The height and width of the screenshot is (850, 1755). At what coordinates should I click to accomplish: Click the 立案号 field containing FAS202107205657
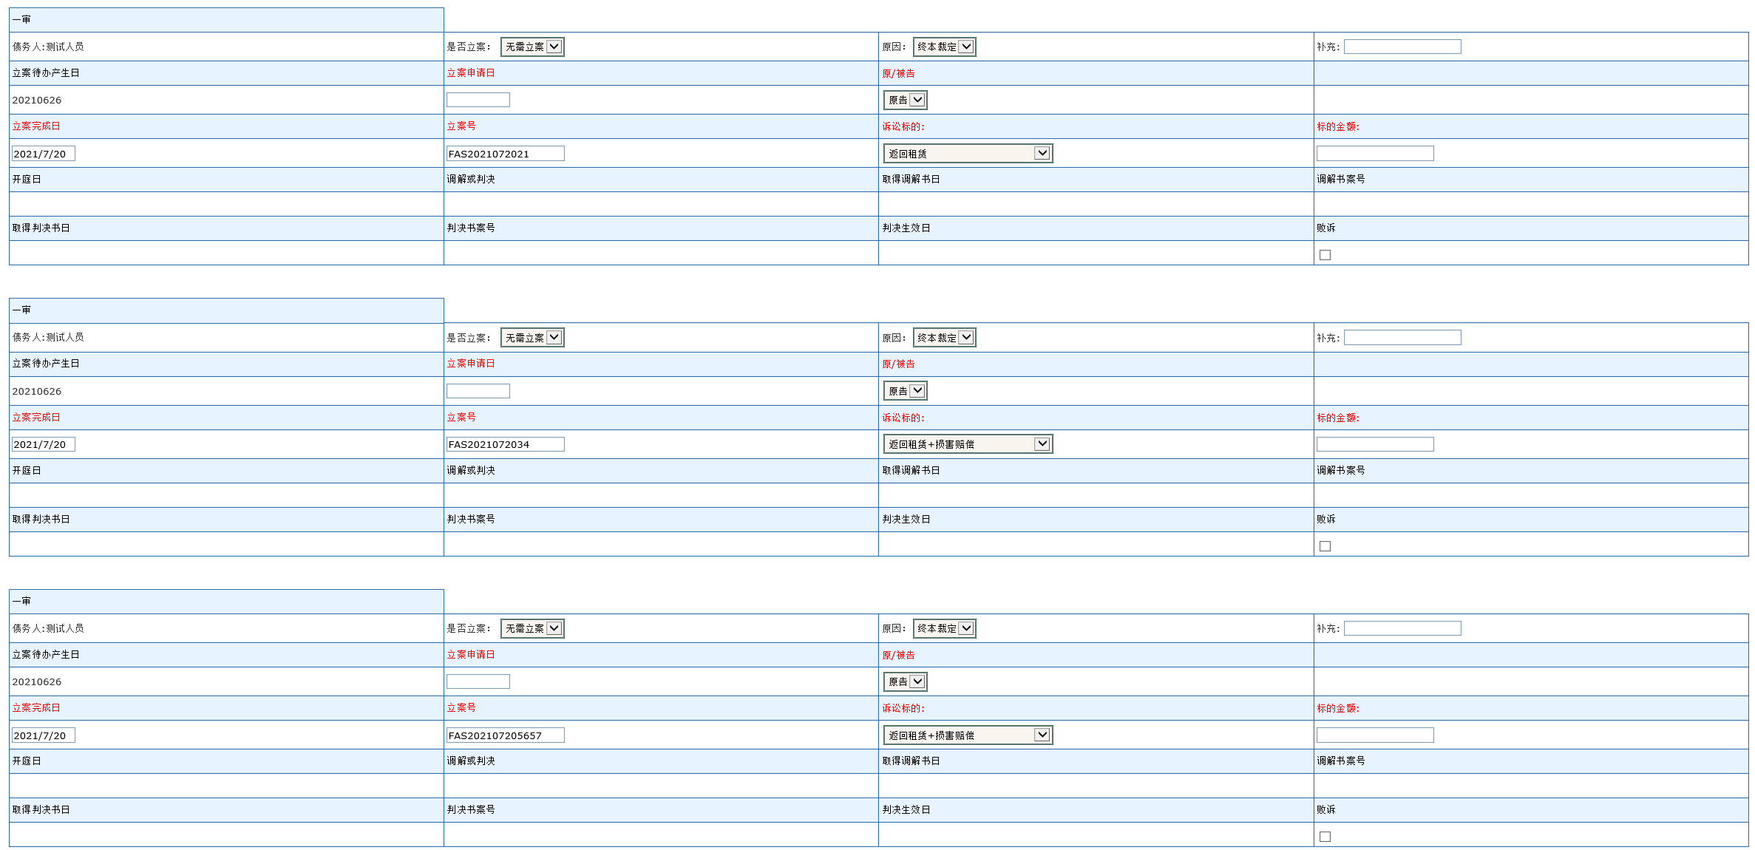click(x=505, y=735)
